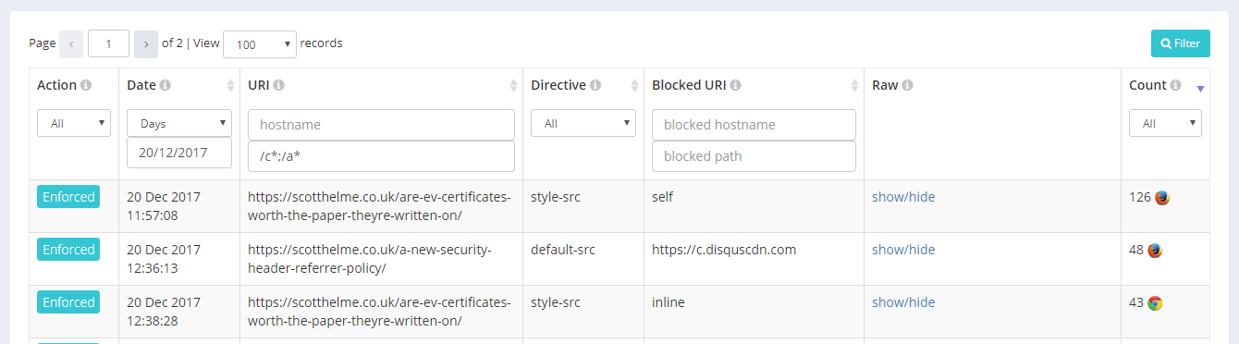This screenshot has width=1239, height=344.
Task: Sort by the Directive column arrows
Action: pyautogui.click(x=634, y=86)
